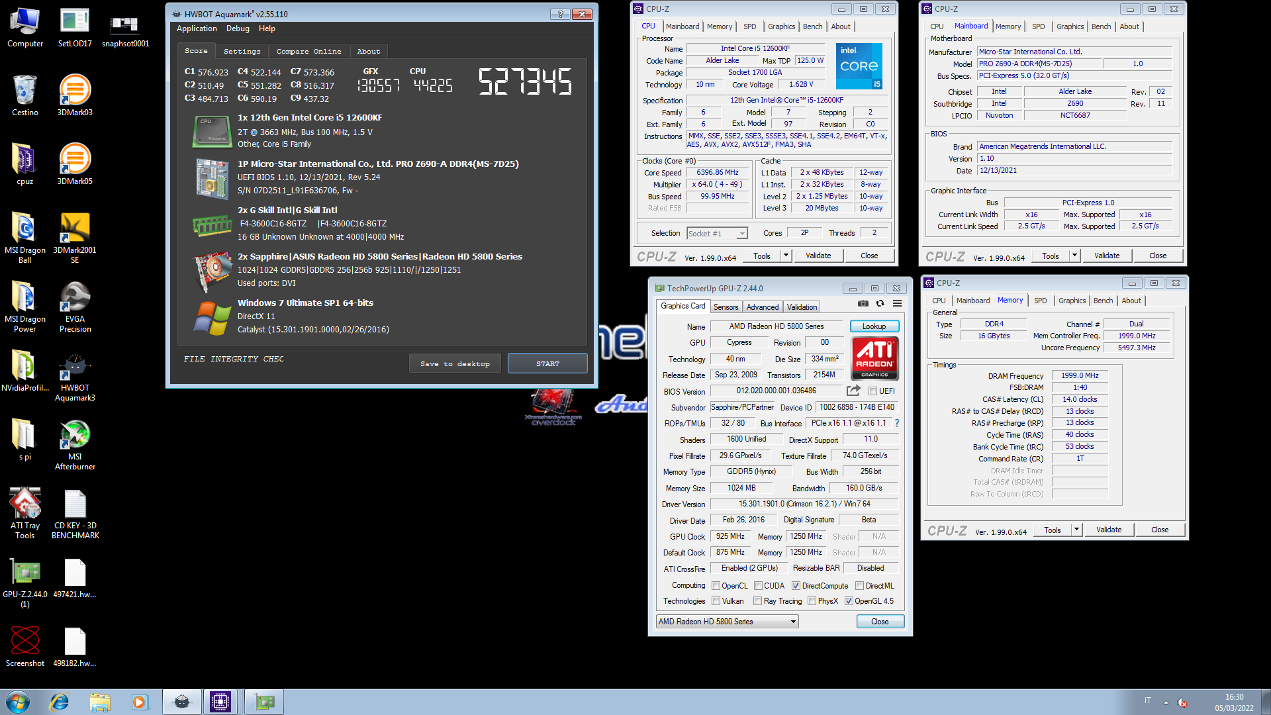
Task: Click Validate in the Memory tab window
Action: pos(1109,530)
